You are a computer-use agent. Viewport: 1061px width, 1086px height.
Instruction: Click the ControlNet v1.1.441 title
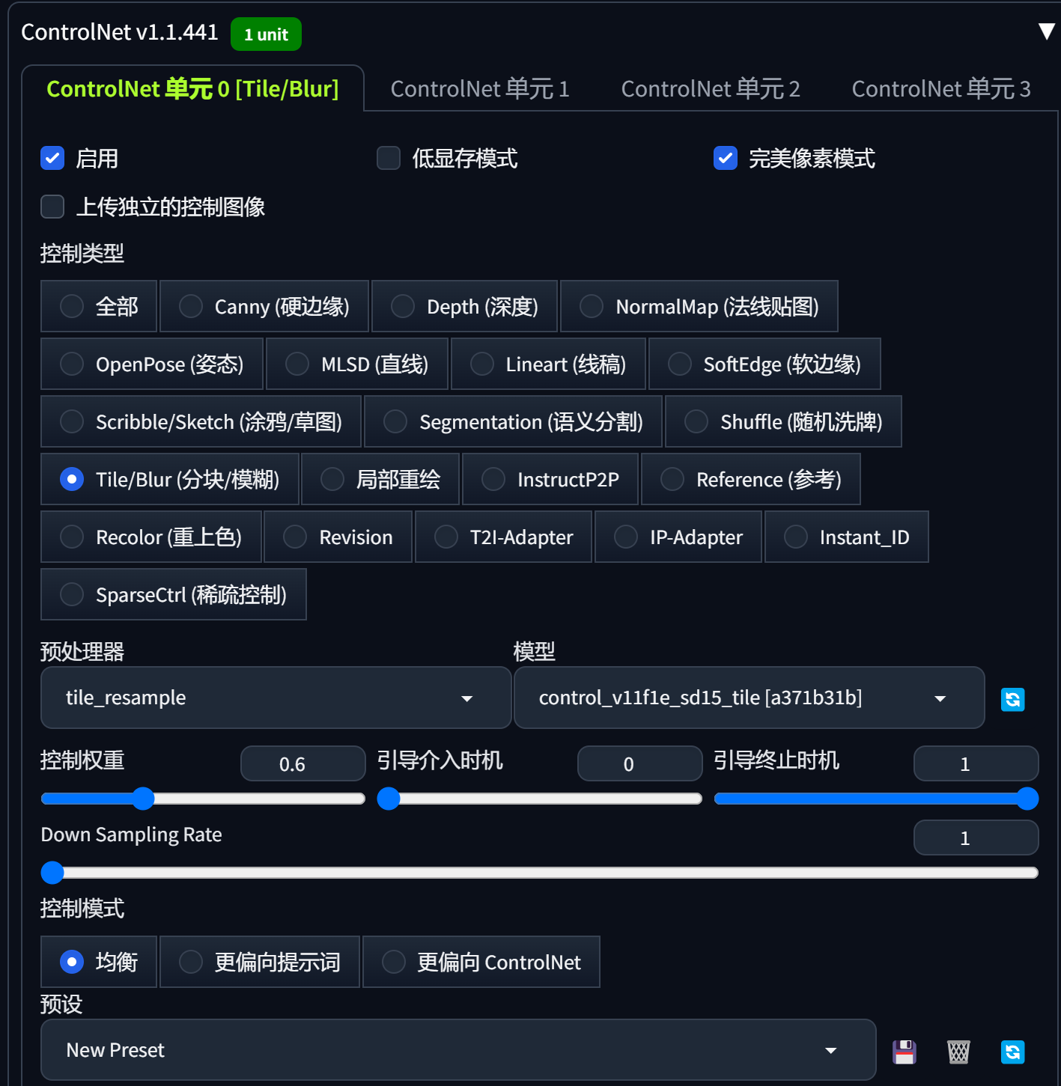[x=120, y=32]
